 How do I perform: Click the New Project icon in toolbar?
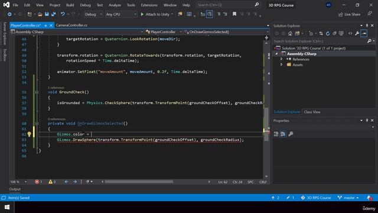click(x=30, y=14)
